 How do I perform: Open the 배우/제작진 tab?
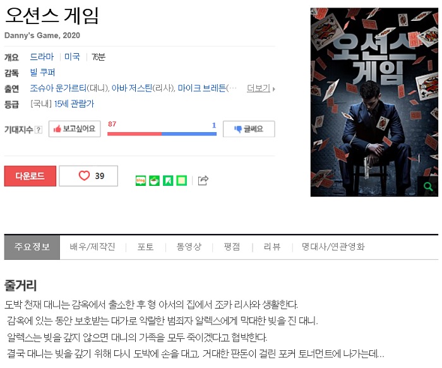pos(92,247)
